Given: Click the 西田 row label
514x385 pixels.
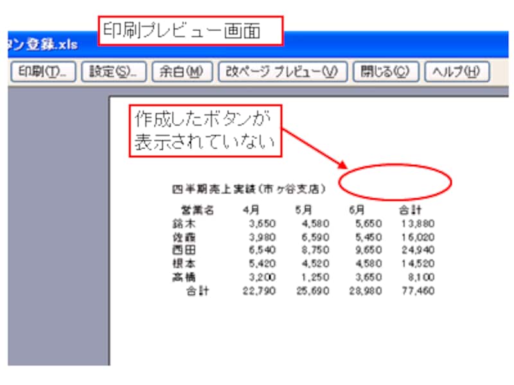Looking at the screenshot, I should (182, 250).
